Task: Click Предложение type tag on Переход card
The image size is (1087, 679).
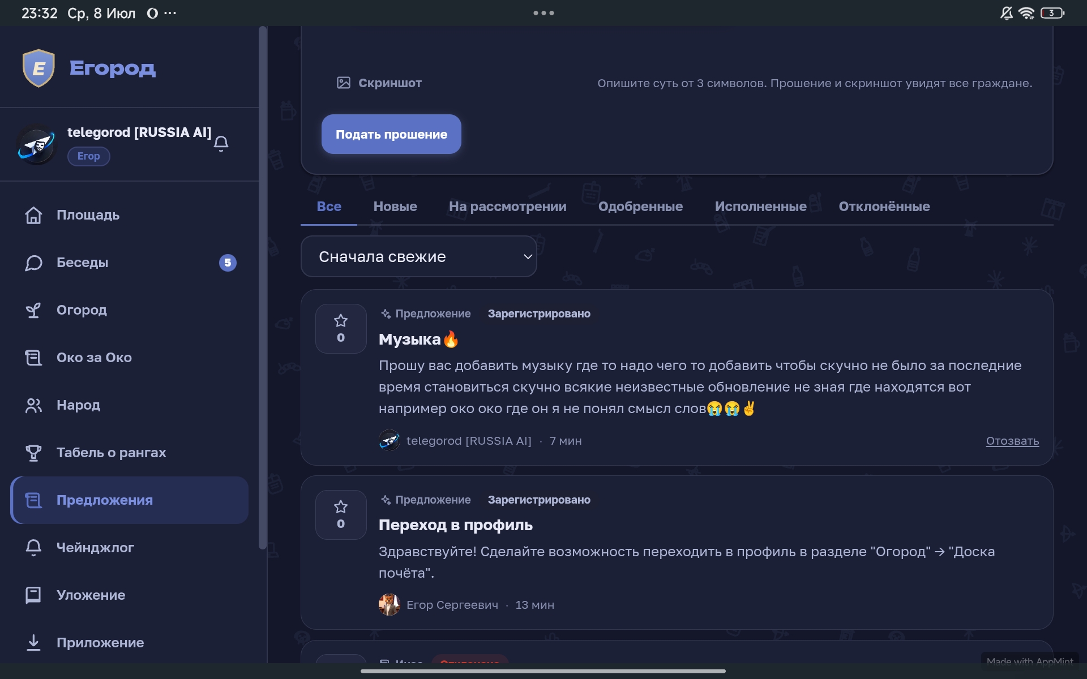Action: [x=426, y=500]
